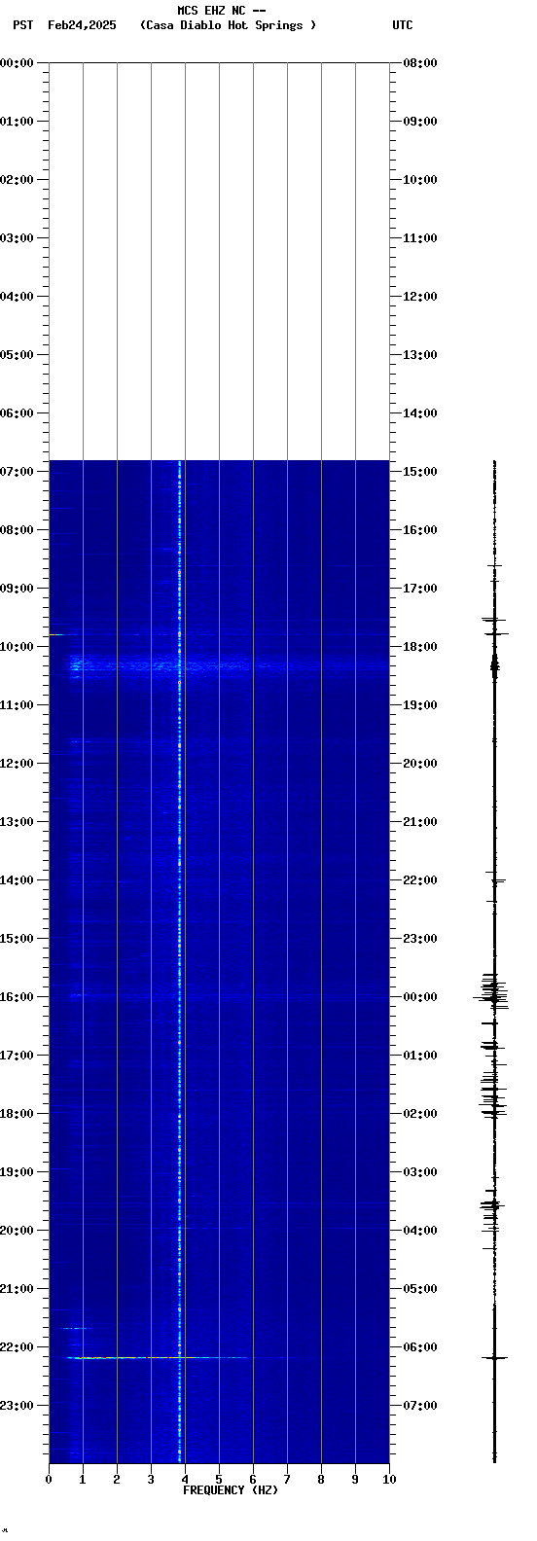This screenshot has height=1541, width=537.
Task: Select frequency axis tick label '2'
Action: 117,1480
